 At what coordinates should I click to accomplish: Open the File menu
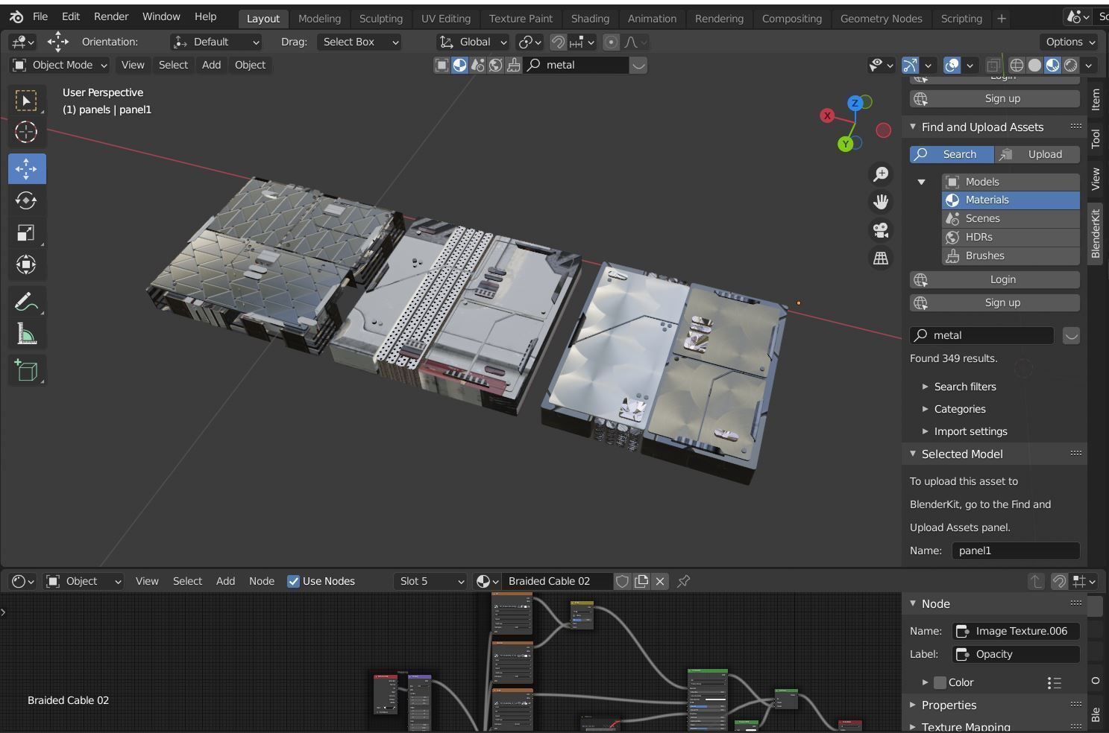(x=40, y=16)
